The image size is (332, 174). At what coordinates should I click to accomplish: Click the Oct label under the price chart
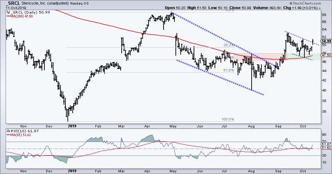[x=303, y=126]
